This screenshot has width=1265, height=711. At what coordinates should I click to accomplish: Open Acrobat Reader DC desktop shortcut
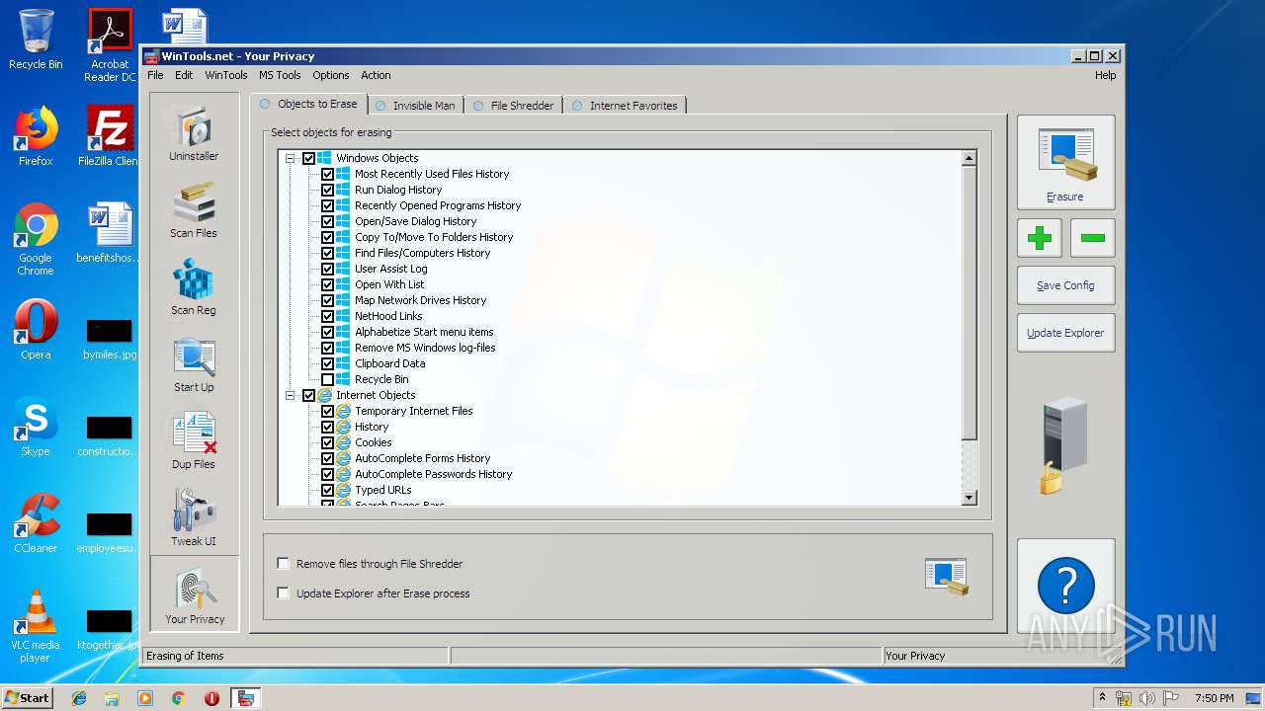pyautogui.click(x=110, y=45)
